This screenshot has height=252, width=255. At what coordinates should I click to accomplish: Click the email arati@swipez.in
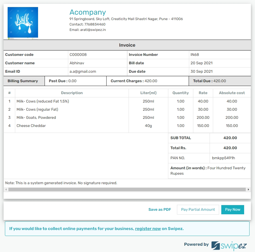pyautogui.click(x=92, y=30)
